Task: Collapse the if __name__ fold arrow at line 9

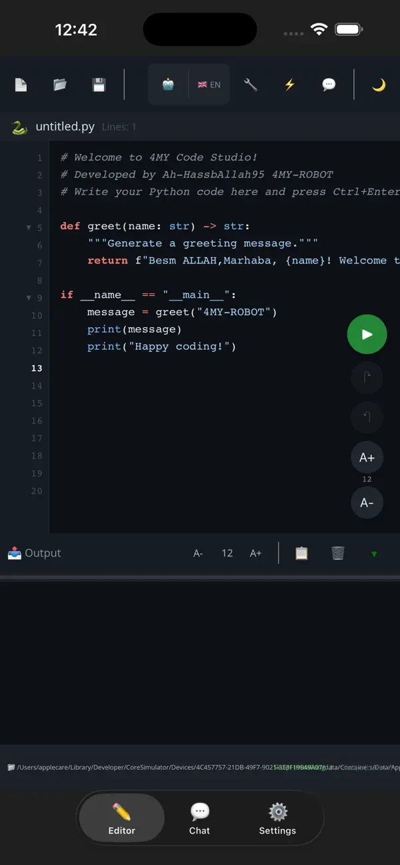Action: click(29, 298)
